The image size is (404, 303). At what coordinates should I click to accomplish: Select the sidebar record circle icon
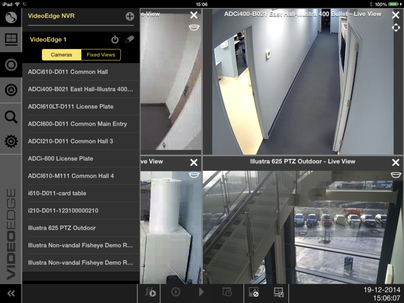[11, 65]
